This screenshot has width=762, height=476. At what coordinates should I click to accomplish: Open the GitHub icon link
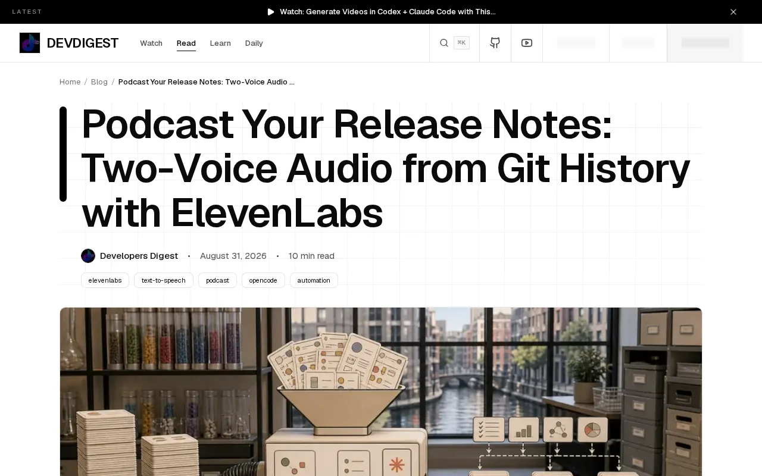pyautogui.click(x=495, y=43)
